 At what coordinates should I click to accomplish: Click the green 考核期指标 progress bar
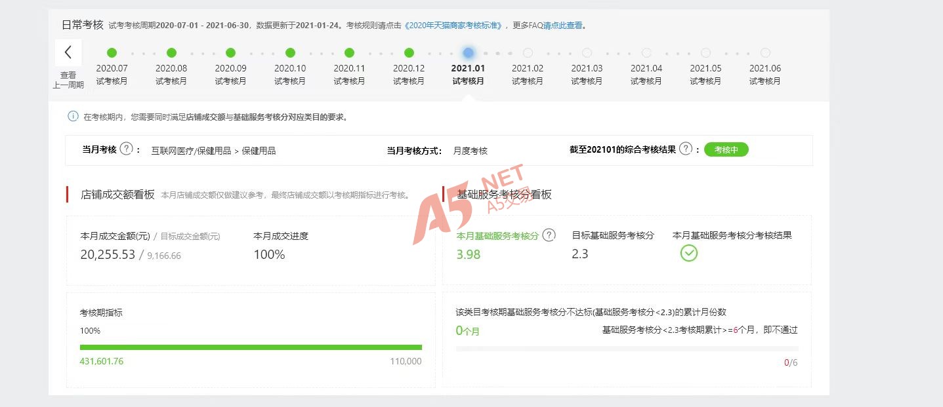point(251,347)
